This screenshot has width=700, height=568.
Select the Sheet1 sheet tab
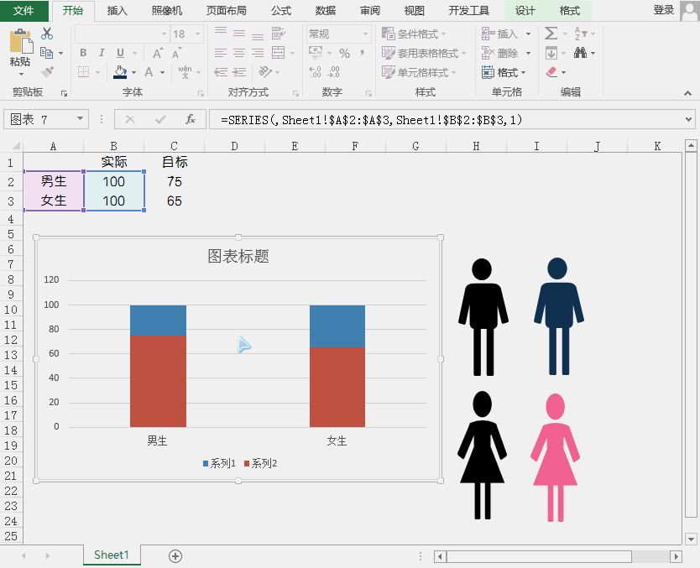(112, 555)
